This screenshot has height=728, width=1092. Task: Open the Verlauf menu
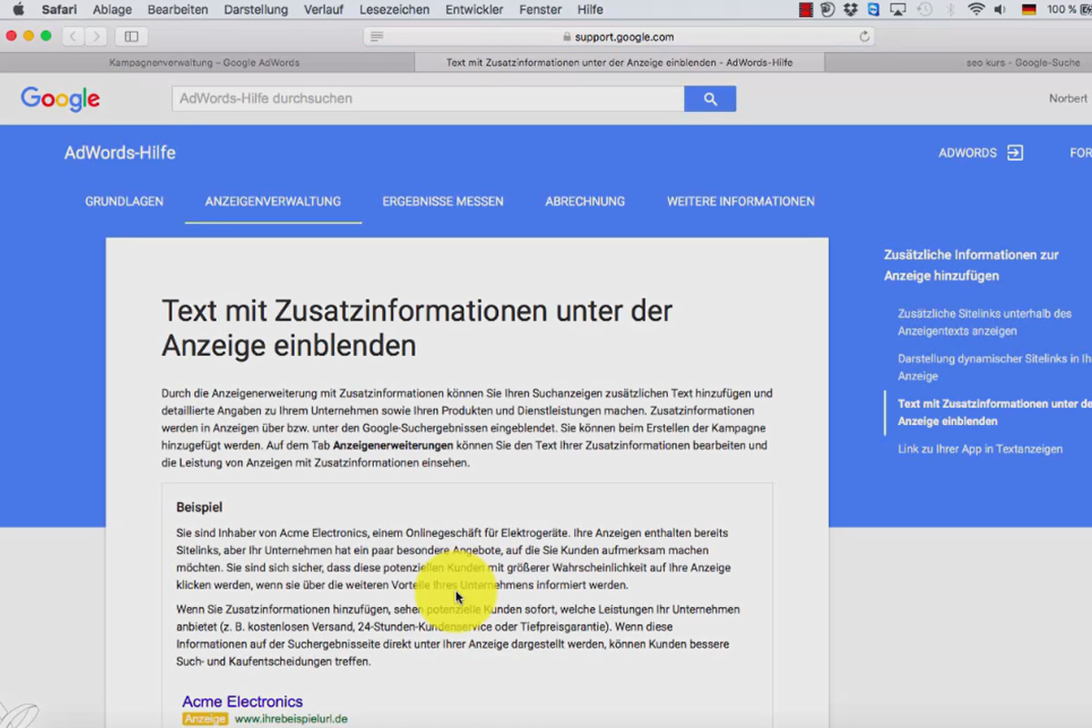coord(324,10)
